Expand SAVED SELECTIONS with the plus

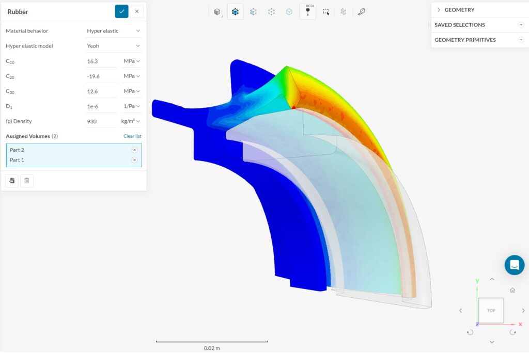point(521,24)
